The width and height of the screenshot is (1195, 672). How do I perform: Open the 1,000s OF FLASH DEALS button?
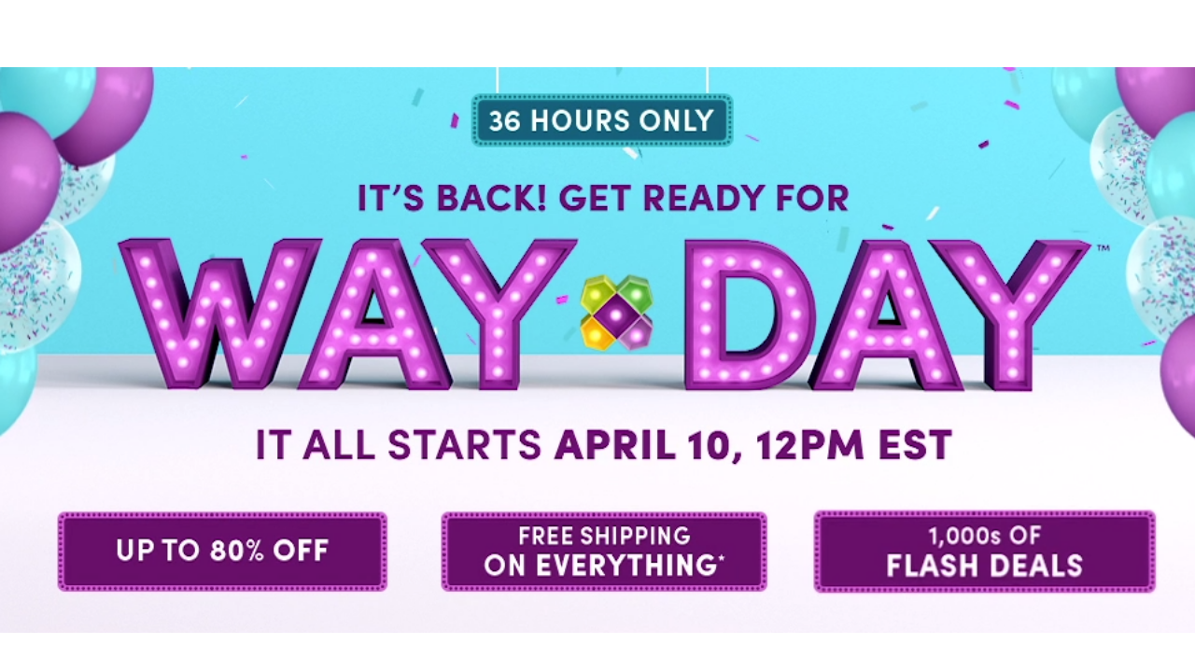(x=984, y=551)
